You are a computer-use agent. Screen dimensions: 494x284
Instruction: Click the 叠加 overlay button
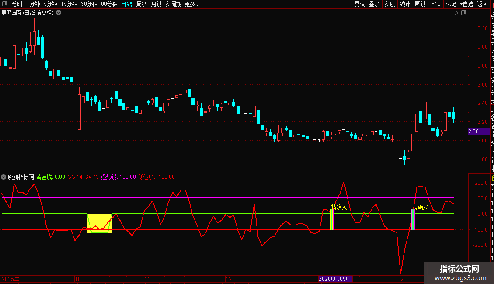point(374,4)
